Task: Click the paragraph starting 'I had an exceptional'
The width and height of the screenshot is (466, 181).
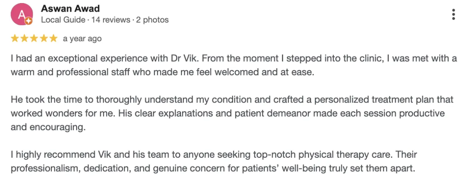Action: click(233, 65)
